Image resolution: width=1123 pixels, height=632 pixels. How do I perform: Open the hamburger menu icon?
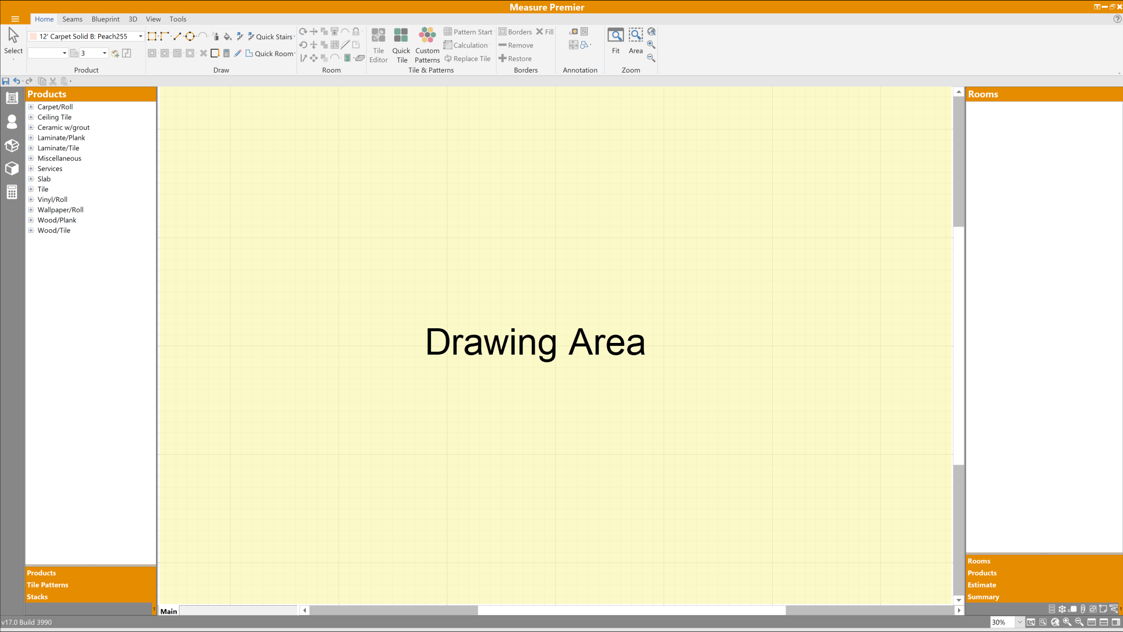pyautogui.click(x=15, y=19)
